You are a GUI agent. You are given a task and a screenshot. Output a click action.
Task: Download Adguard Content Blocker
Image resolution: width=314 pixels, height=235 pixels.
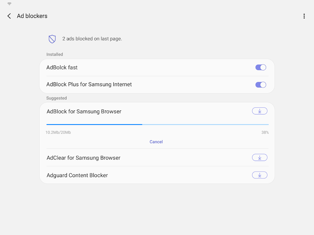pyautogui.click(x=260, y=175)
